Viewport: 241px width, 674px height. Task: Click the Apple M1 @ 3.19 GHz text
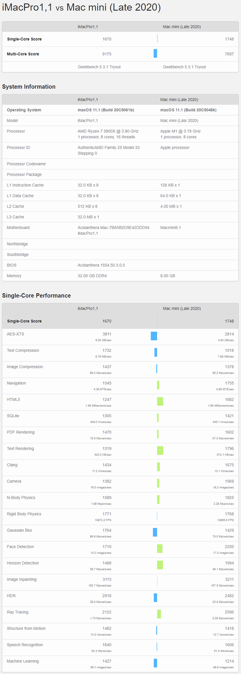pos(180,131)
